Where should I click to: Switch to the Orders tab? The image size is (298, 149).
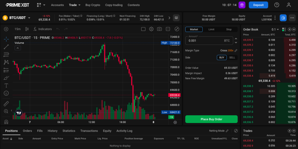coord(27,131)
